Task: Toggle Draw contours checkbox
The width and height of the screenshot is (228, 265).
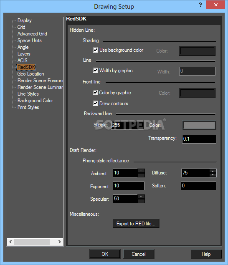Action: (x=95, y=103)
